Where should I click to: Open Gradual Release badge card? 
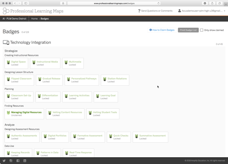click(x=49, y=80)
